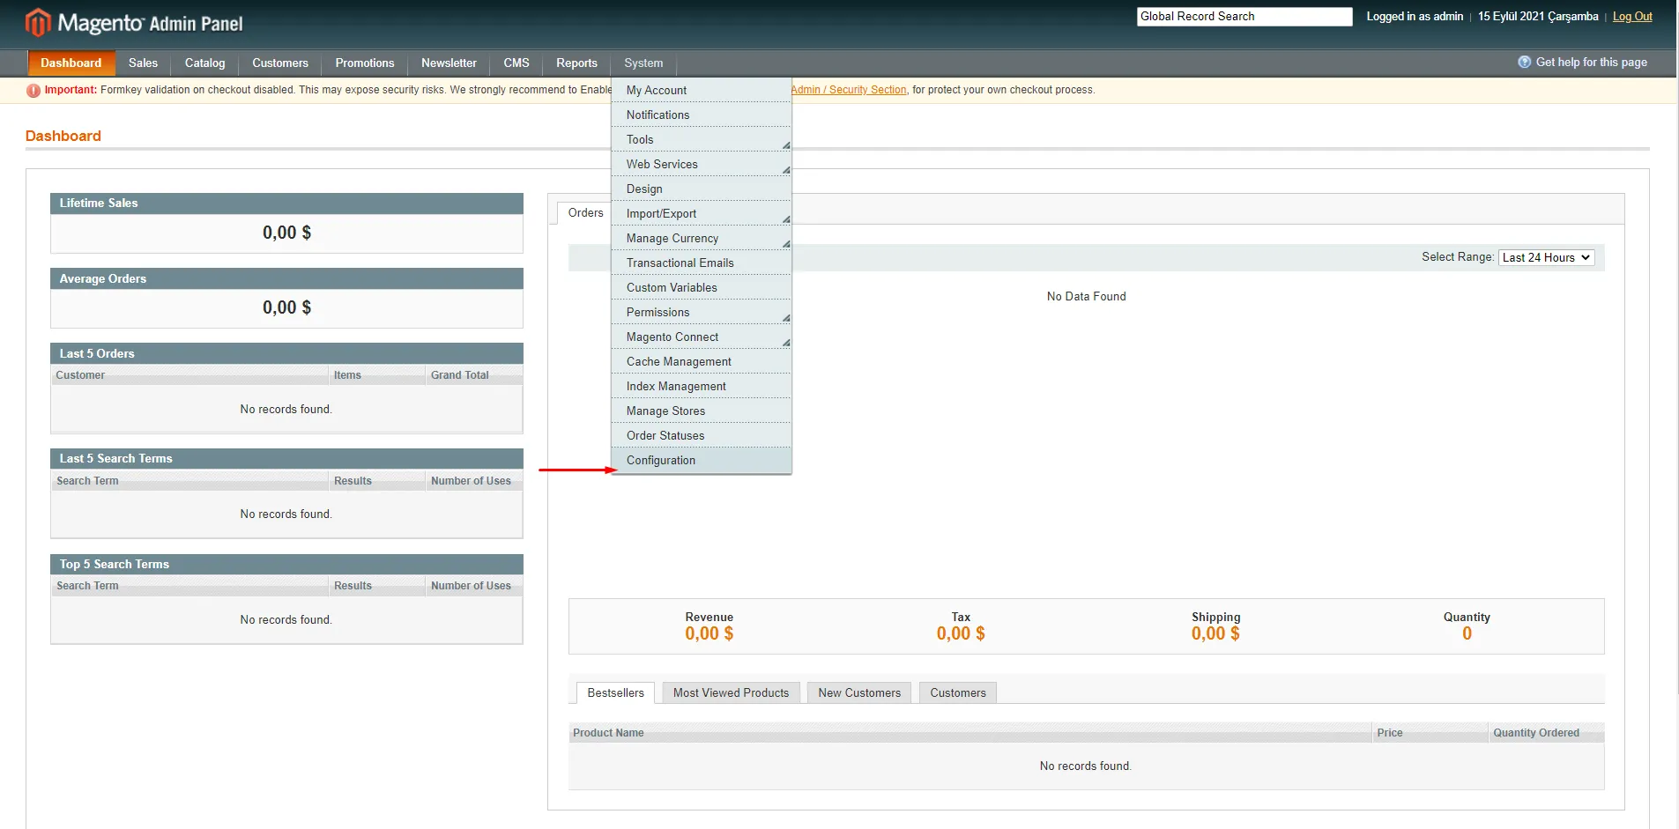Image resolution: width=1679 pixels, height=829 pixels.
Task: Open Manage Stores menu item
Action: [x=665, y=411]
